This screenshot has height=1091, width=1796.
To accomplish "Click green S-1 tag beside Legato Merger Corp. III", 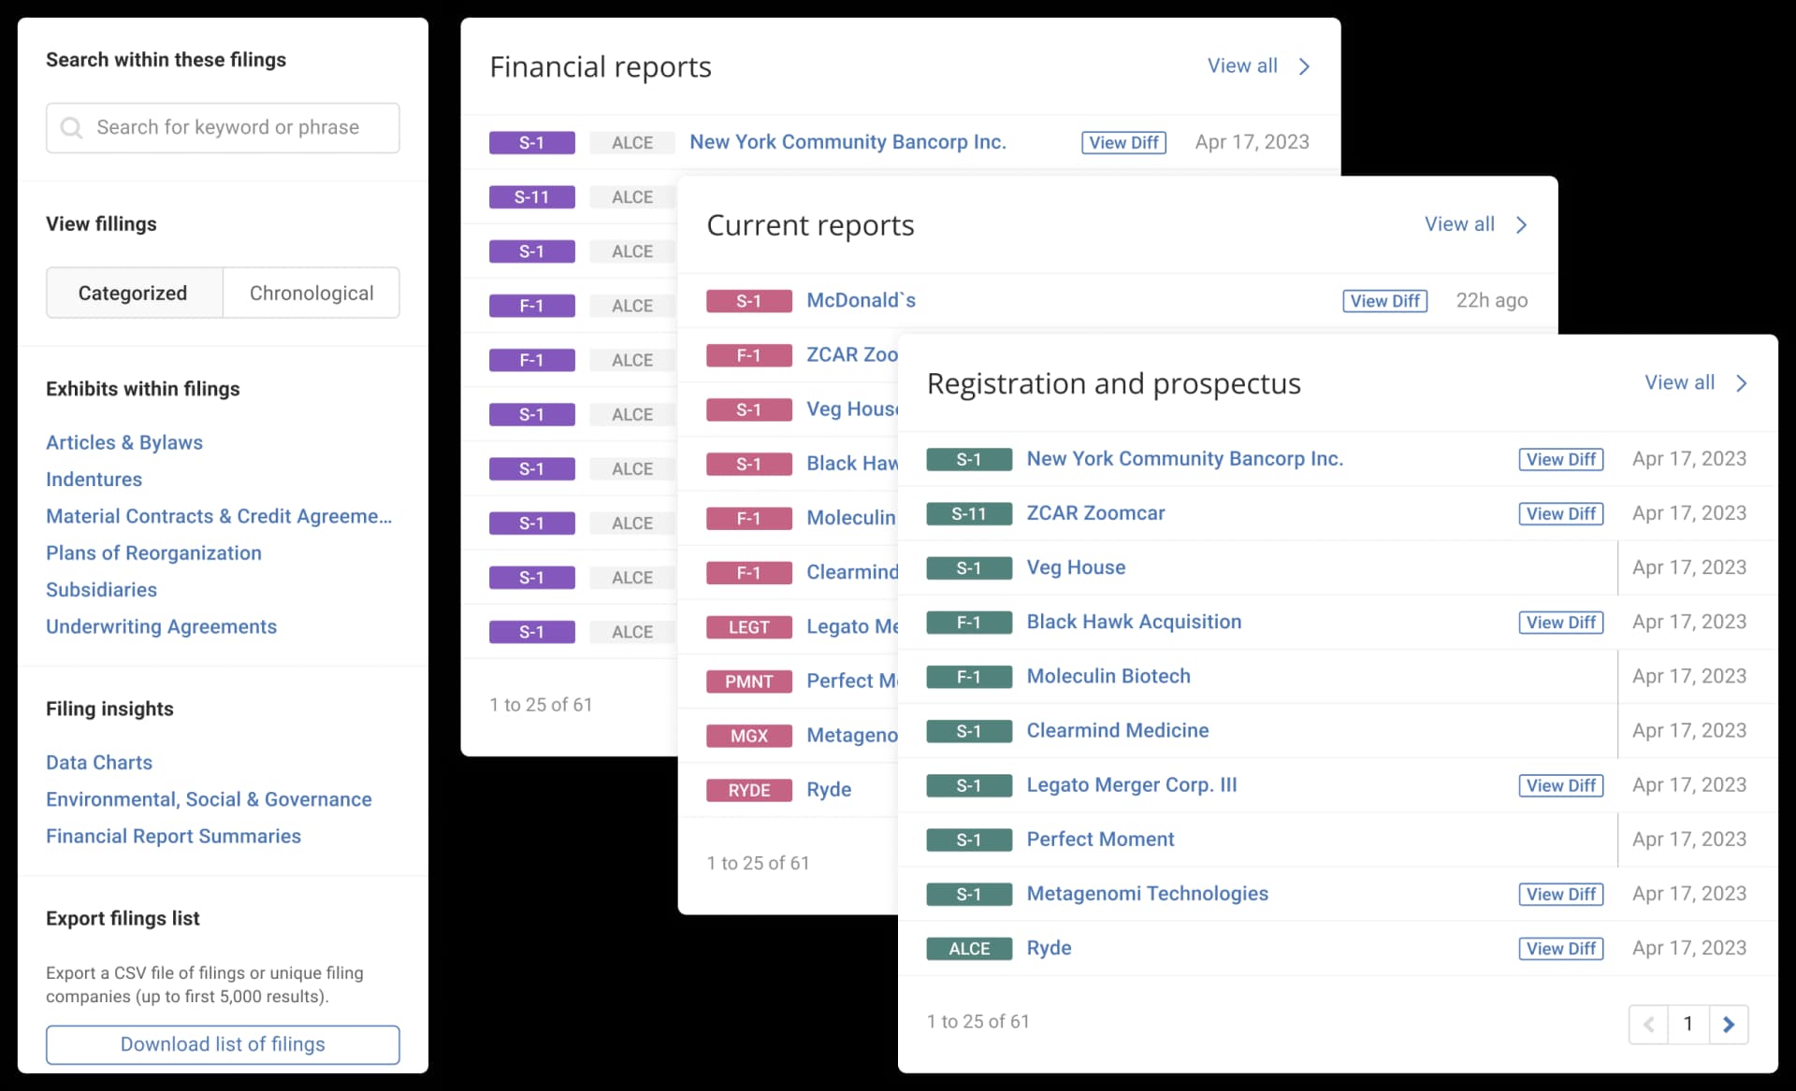I will coord(969,785).
